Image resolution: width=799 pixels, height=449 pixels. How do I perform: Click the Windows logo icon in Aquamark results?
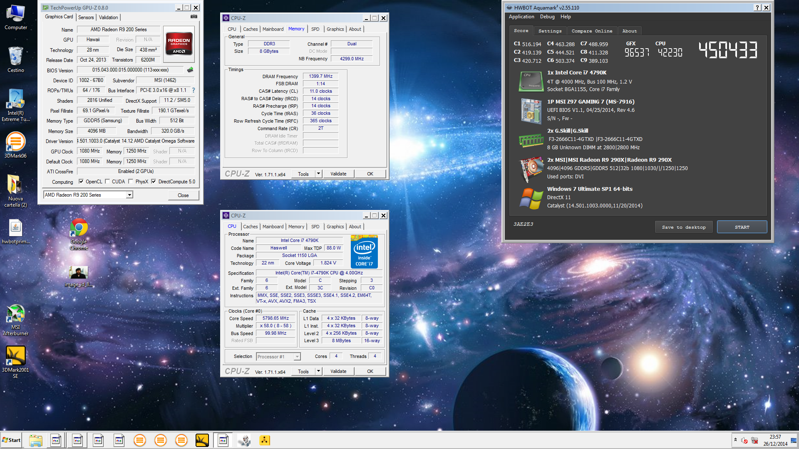531,199
